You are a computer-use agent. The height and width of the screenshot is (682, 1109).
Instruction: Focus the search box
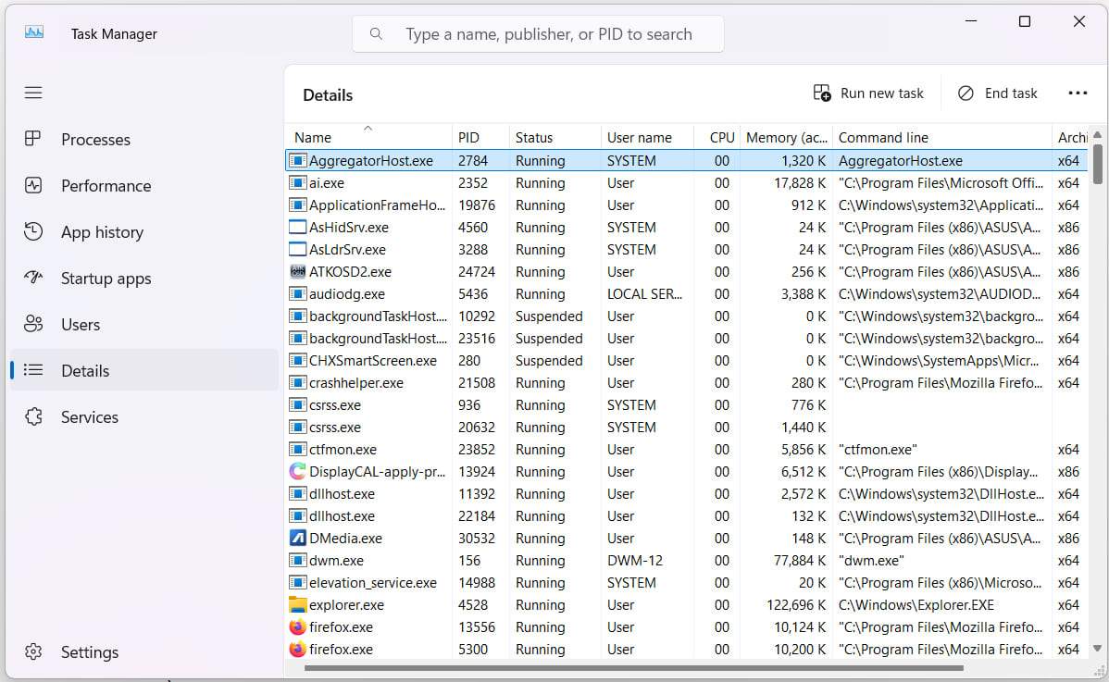(538, 34)
